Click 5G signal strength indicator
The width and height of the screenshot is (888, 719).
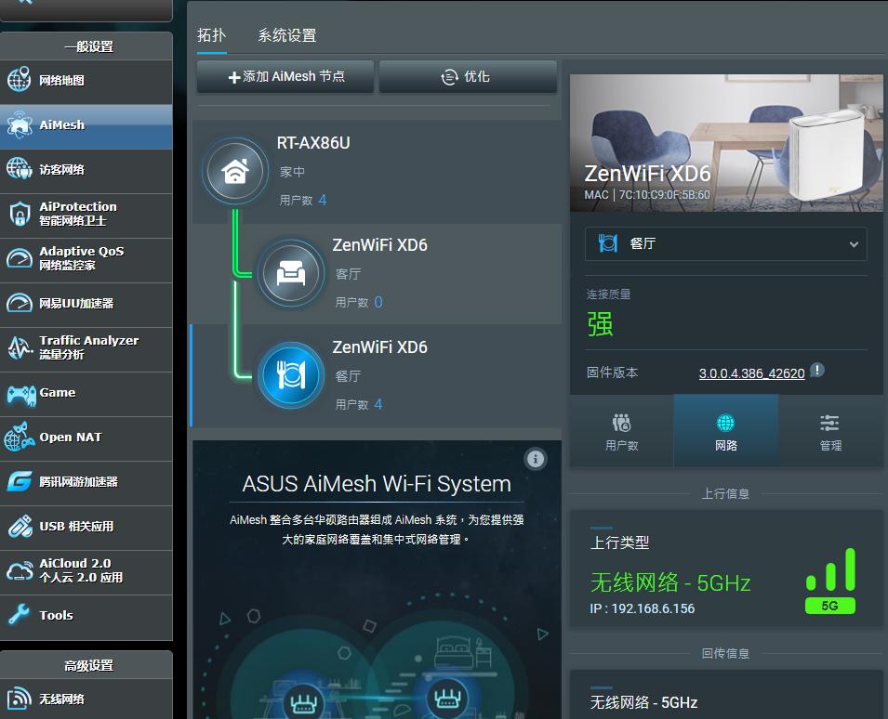[x=830, y=581]
